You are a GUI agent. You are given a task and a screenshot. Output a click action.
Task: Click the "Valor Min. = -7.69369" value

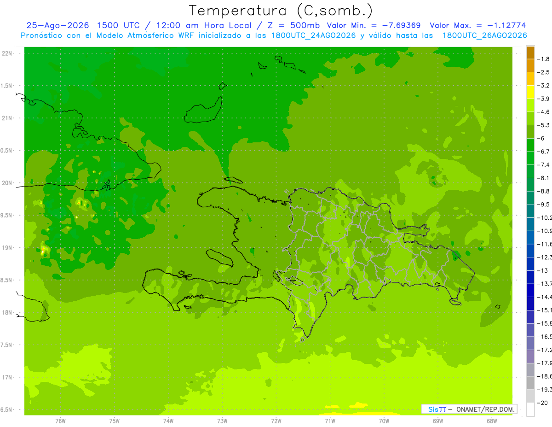click(374, 25)
